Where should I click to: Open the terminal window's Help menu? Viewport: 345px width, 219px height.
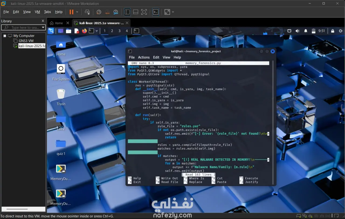coord(177,57)
